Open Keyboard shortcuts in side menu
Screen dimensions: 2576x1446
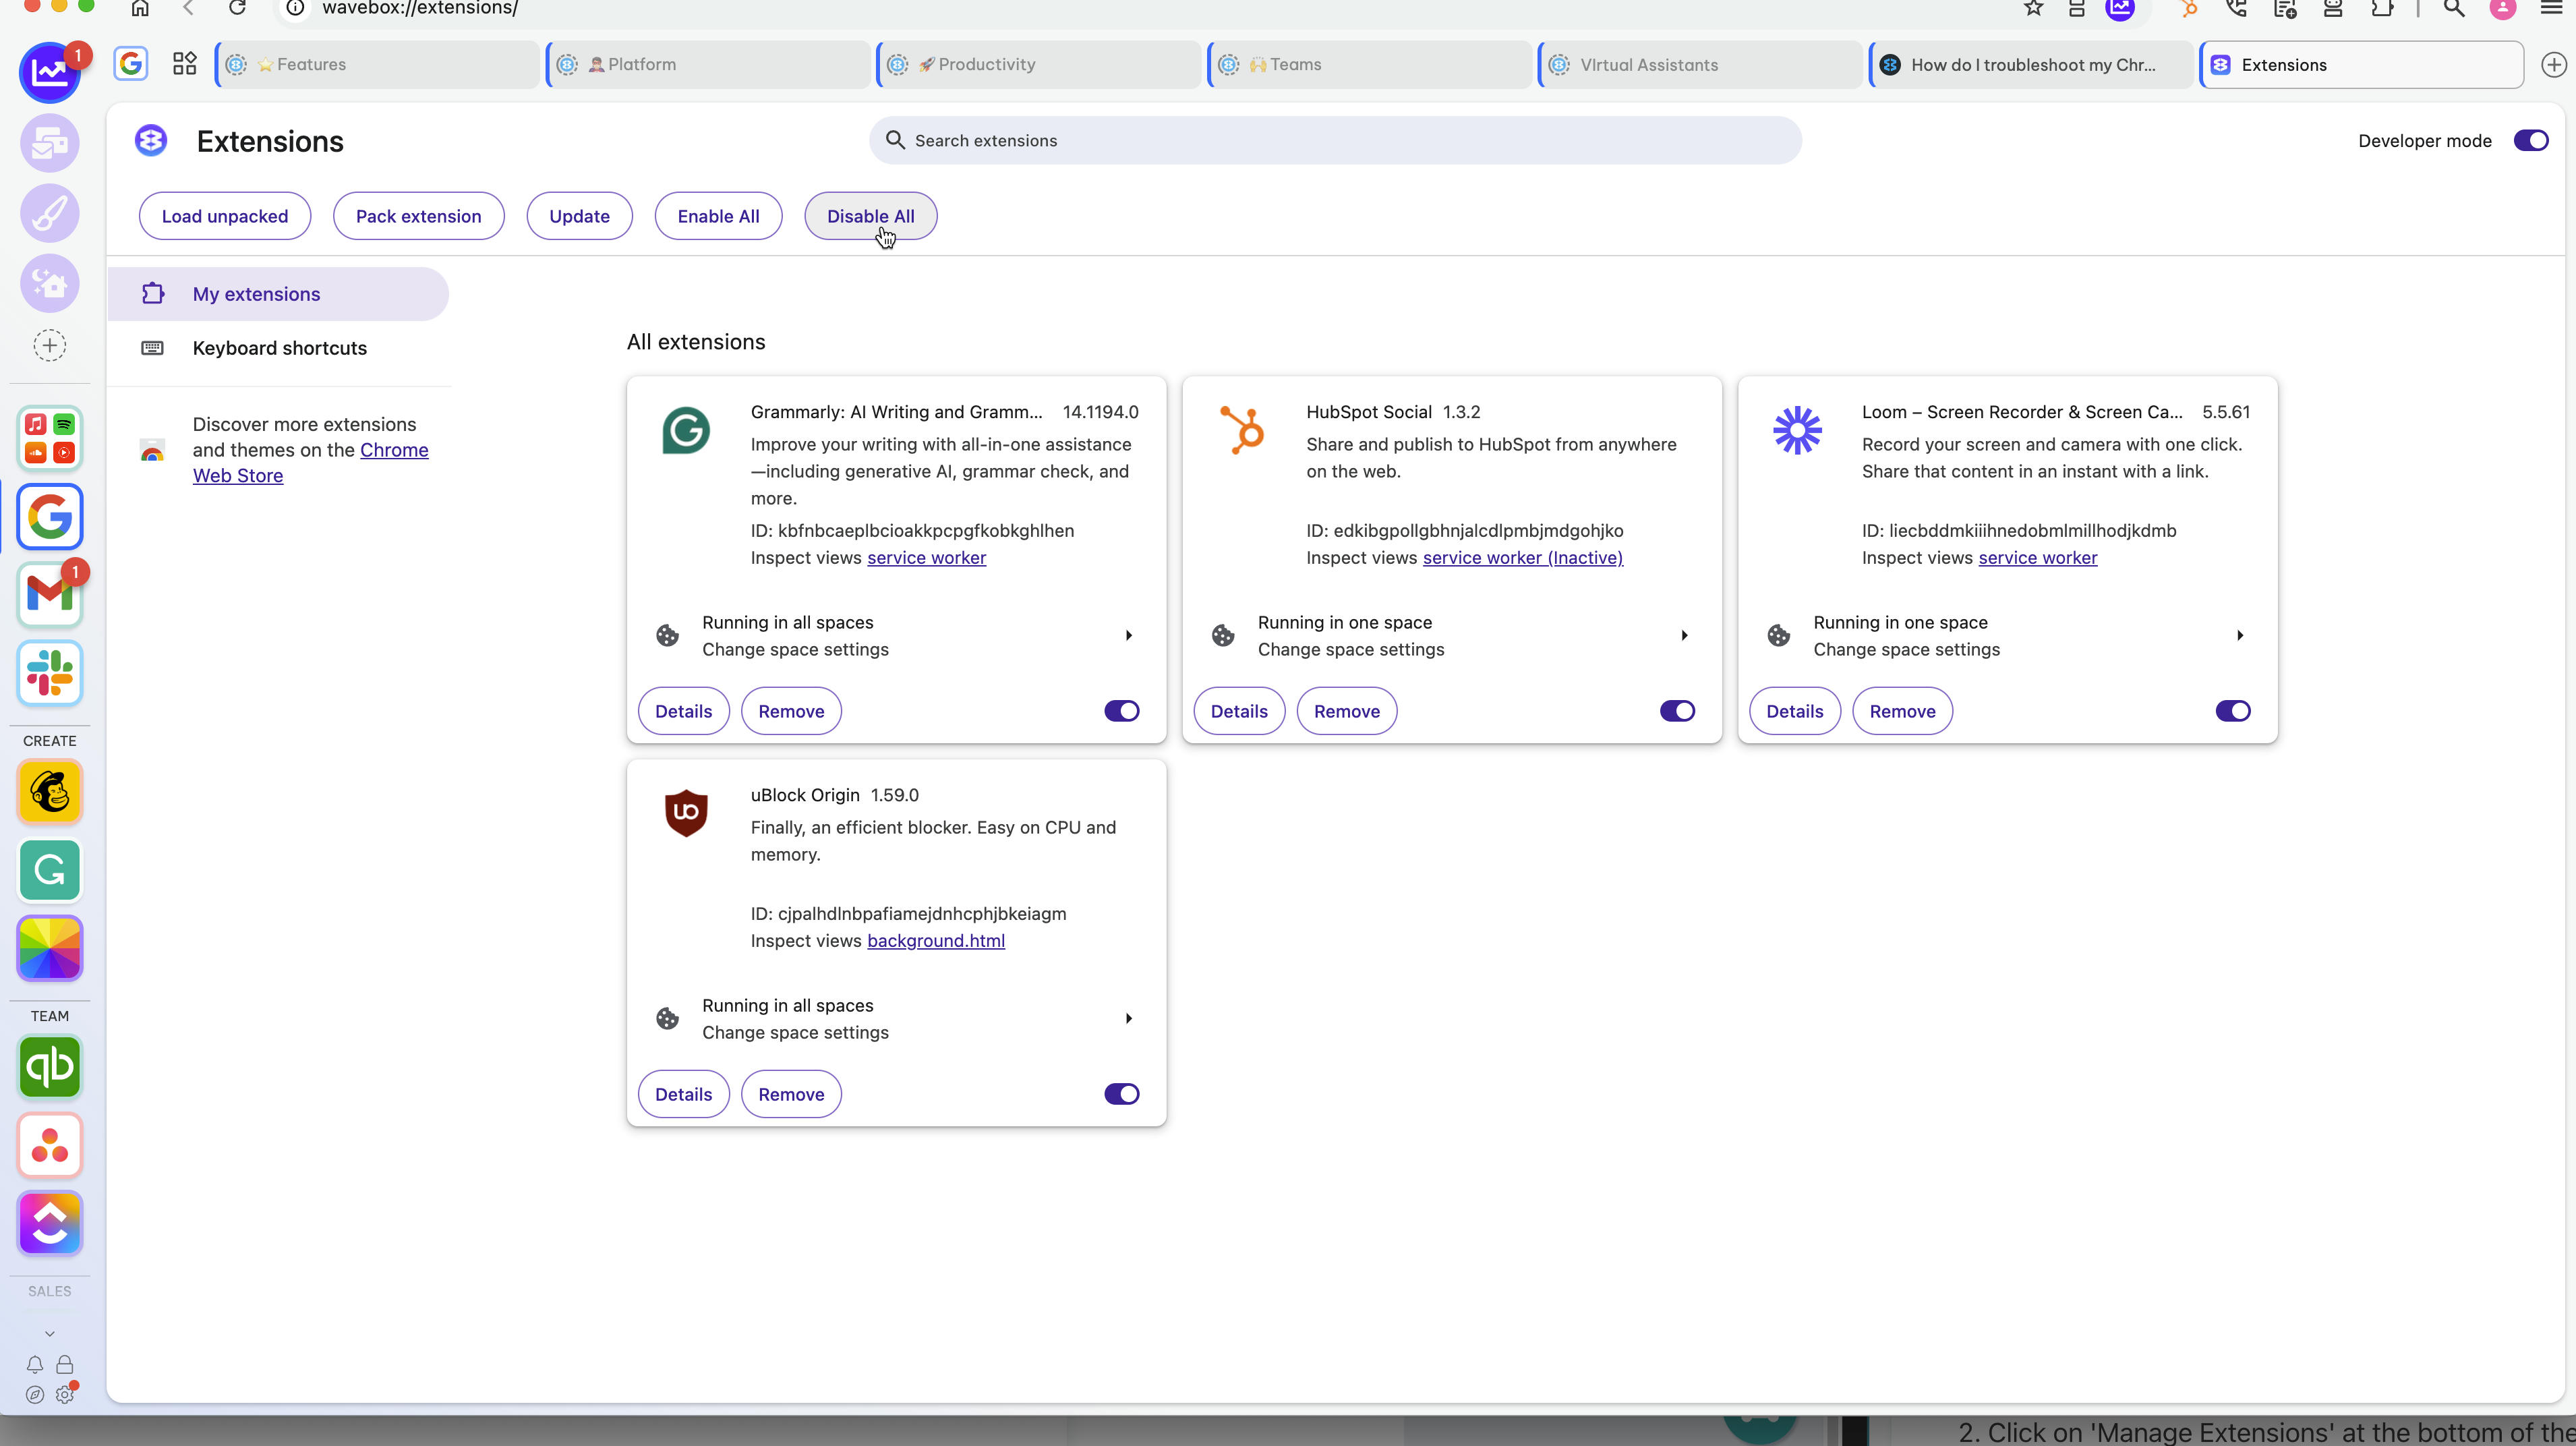[x=278, y=348]
